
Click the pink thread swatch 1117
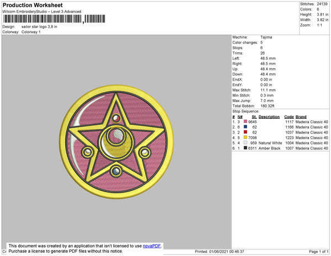[245, 121]
